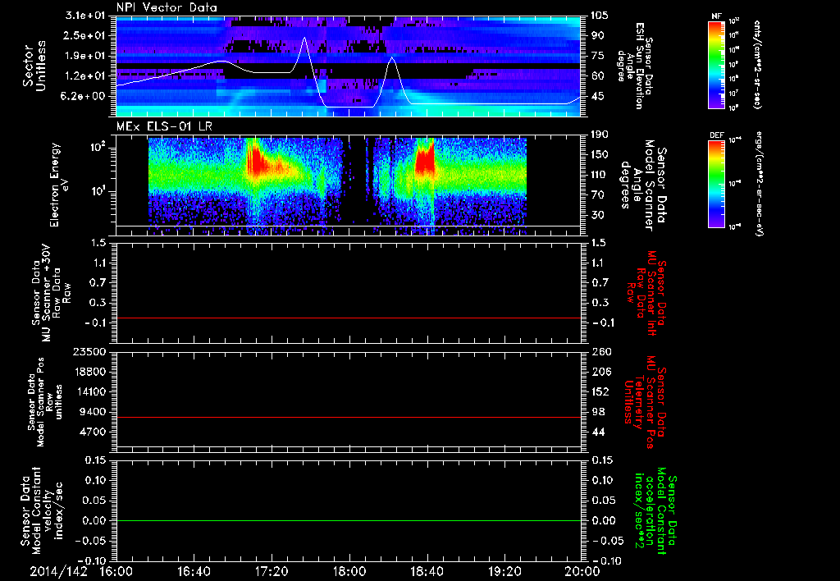This screenshot has width=840, height=581.
Task: Click the 190 scanner angle tick label
Action: (x=600, y=135)
